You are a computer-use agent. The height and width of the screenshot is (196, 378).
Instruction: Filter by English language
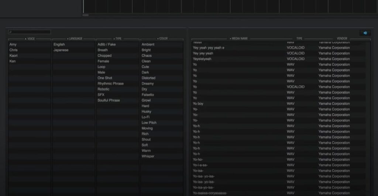pos(74,44)
